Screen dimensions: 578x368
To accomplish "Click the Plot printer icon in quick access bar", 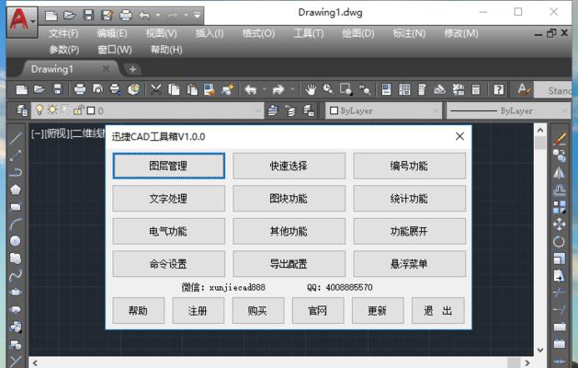I will click(x=126, y=15).
